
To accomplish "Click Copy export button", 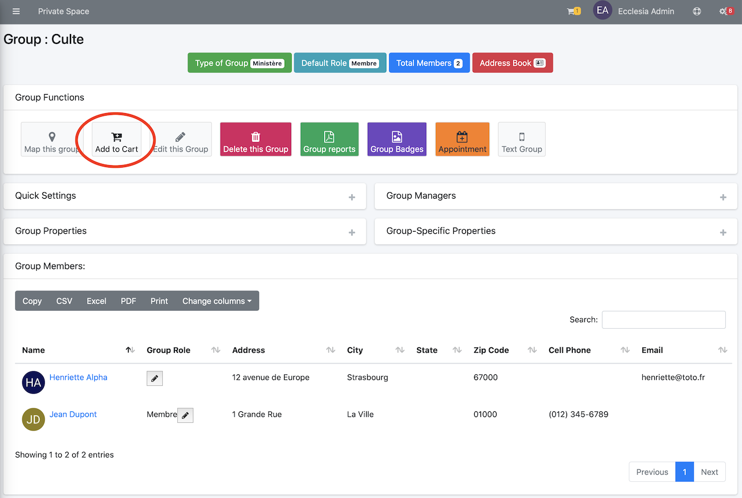I will pos(32,301).
